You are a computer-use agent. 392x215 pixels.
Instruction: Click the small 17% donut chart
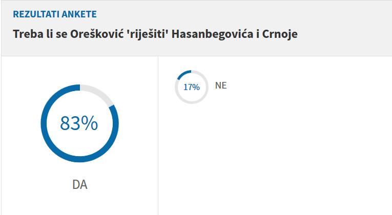pyautogui.click(x=192, y=87)
